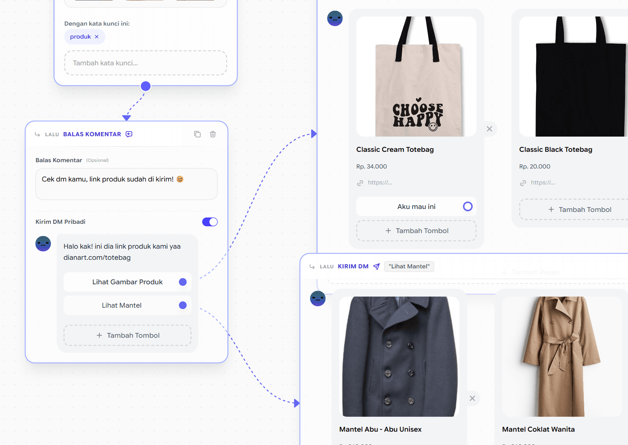Click the "Lihat Mantel" trigger tag
This screenshot has height=445, width=628.
(x=409, y=266)
